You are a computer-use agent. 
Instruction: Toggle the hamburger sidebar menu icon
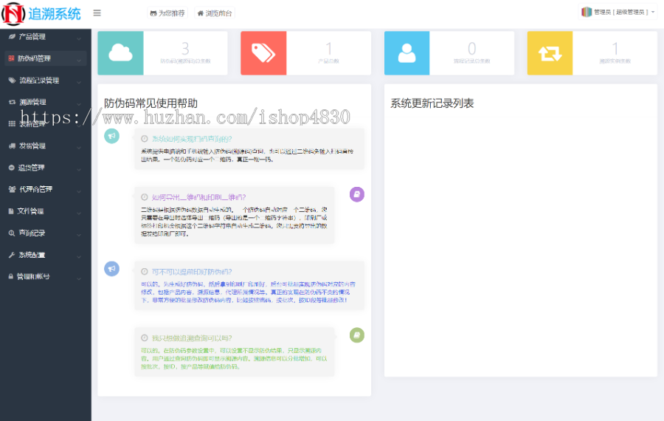coord(97,13)
